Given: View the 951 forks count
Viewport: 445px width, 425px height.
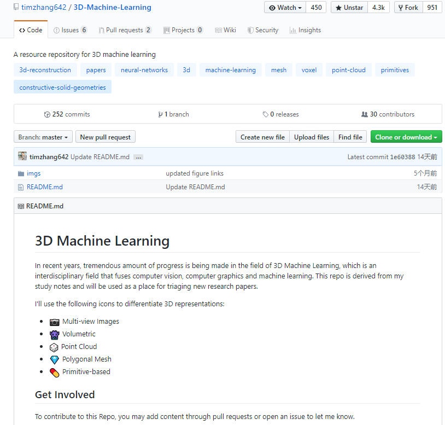Looking at the screenshot, I should [432, 8].
